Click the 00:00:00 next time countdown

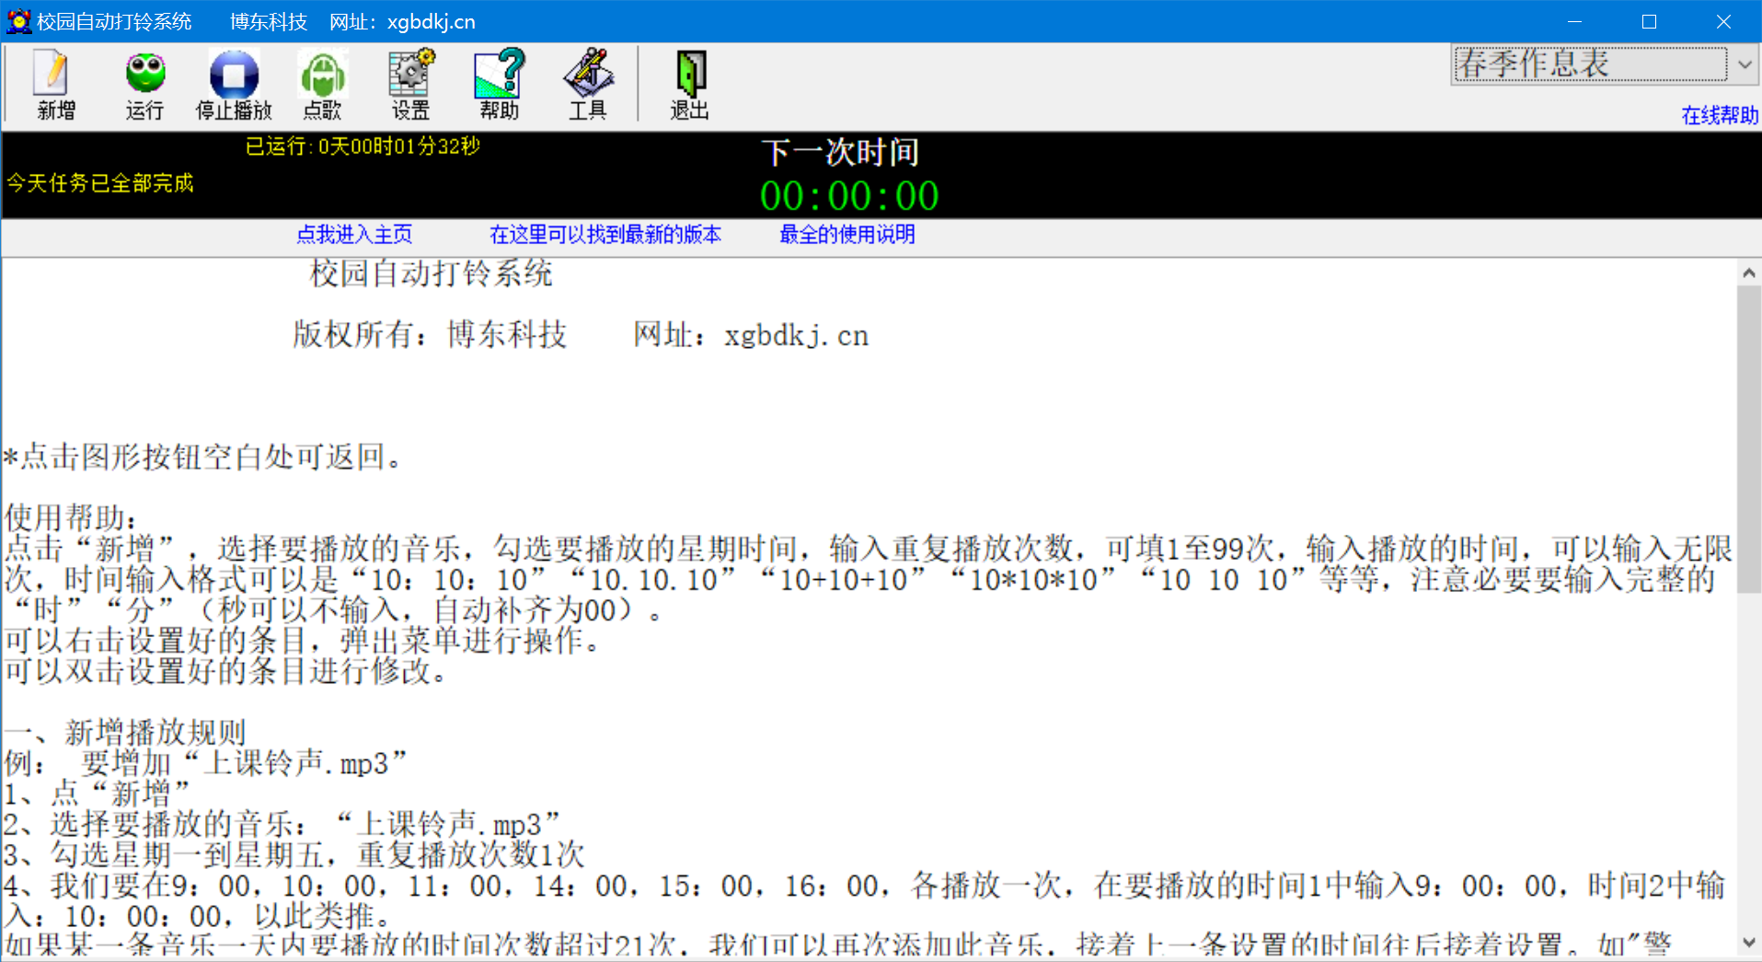(x=848, y=196)
